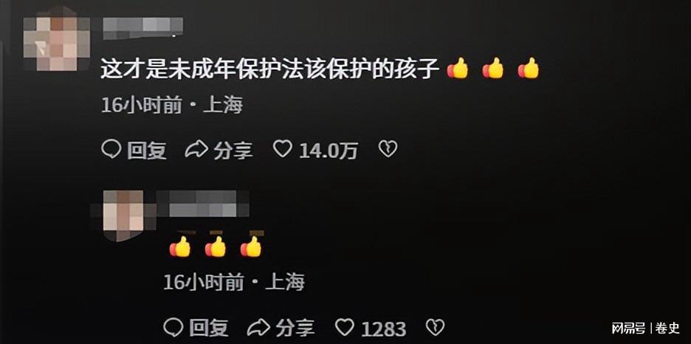Click the reply author's blurred username

(x=203, y=204)
